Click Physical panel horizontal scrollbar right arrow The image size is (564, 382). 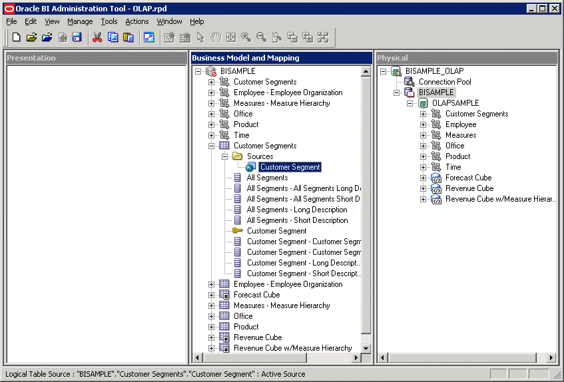click(x=552, y=358)
